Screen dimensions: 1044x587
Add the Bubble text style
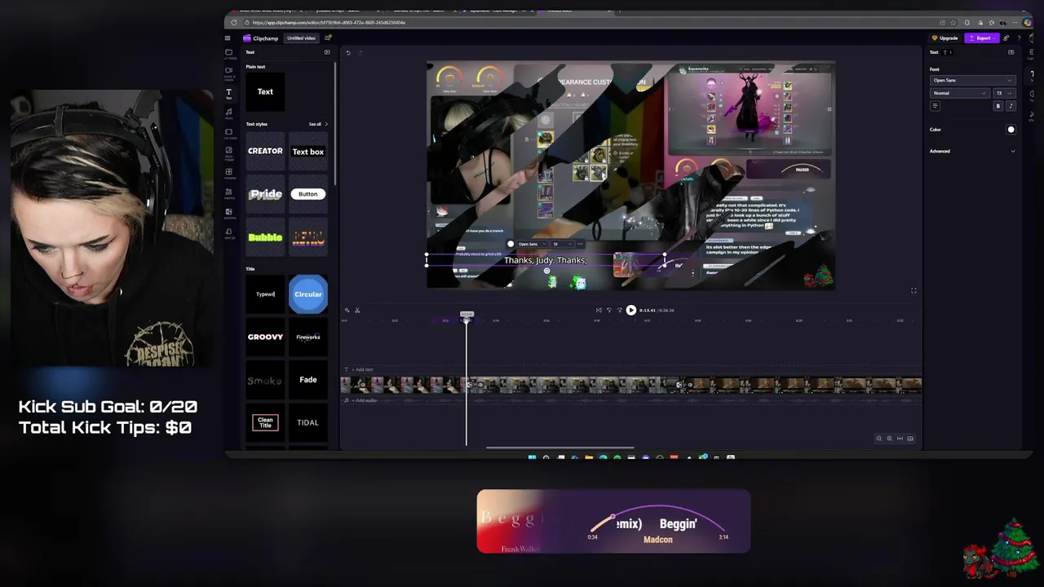265,237
